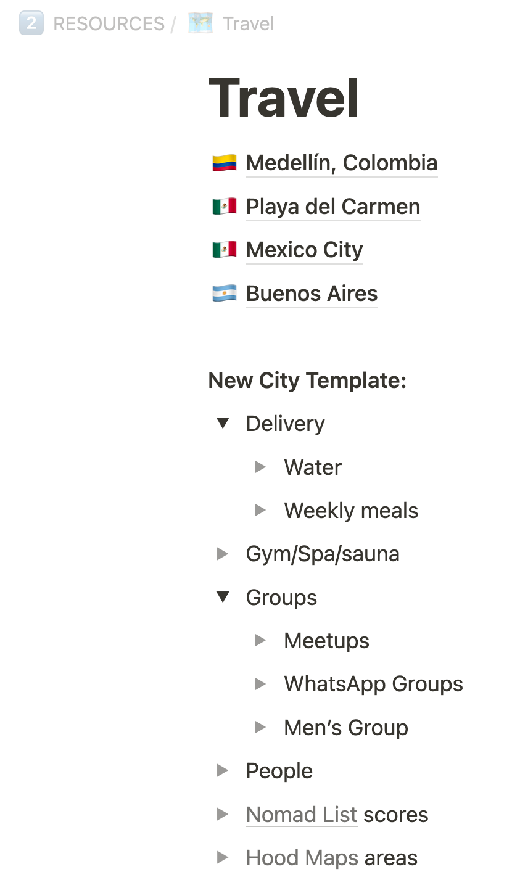Collapse the Delivery toggle list
The image size is (512, 893).
click(223, 423)
